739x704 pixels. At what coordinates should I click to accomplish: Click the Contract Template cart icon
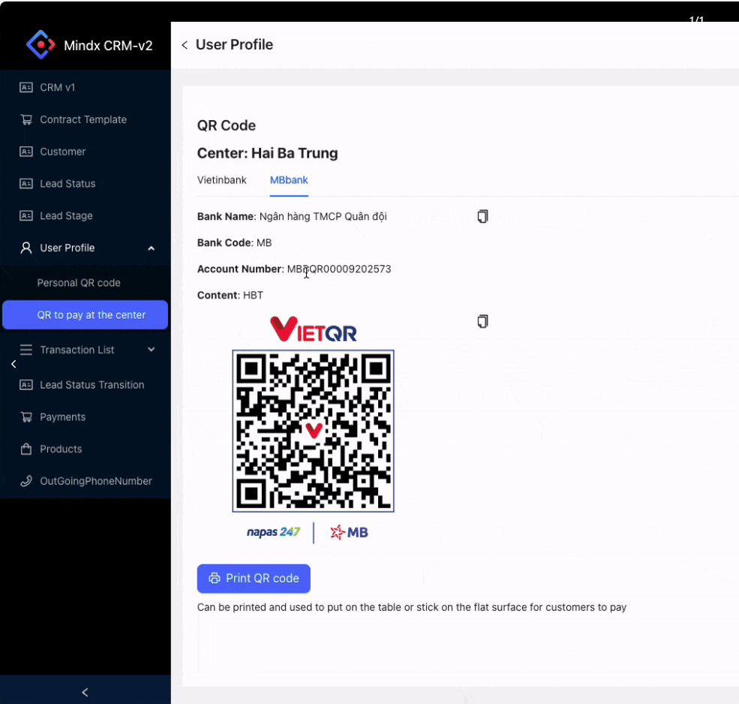(26, 119)
